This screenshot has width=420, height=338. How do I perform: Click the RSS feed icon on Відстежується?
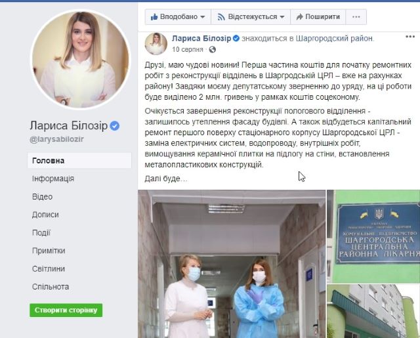pyautogui.click(x=221, y=17)
